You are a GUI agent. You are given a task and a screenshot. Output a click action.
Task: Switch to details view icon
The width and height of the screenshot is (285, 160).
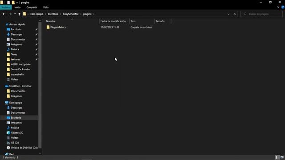coord(277,157)
